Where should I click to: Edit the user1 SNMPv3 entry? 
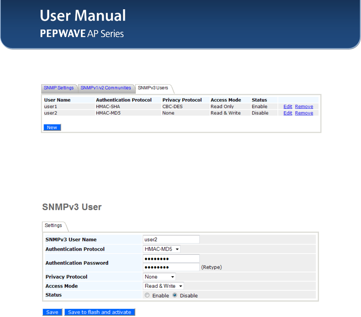(x=288, y=107)
